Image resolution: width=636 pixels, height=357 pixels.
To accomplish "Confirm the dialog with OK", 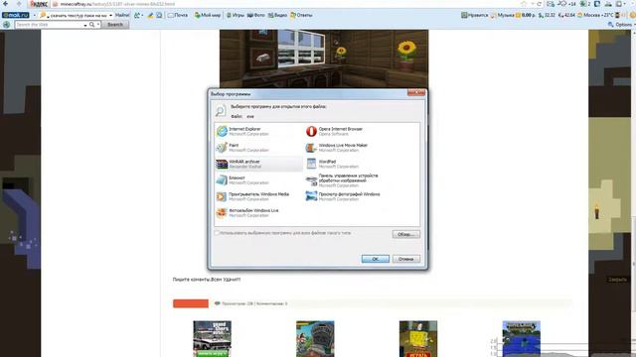I will tap(376, 259).
